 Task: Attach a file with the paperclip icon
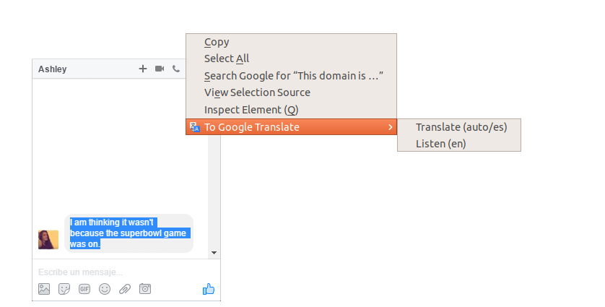(125, 289)
